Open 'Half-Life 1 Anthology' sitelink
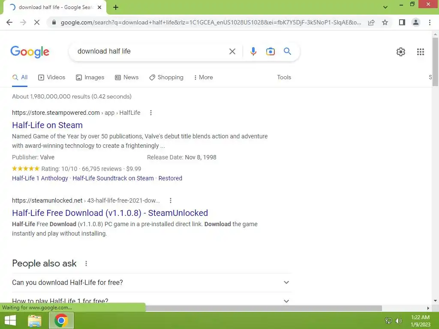The width and height of the screenshot is (439, 329). pyautogui.click(x=40, y=178)
